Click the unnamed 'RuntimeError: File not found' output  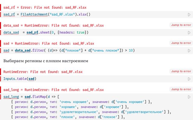coord(43,72)
